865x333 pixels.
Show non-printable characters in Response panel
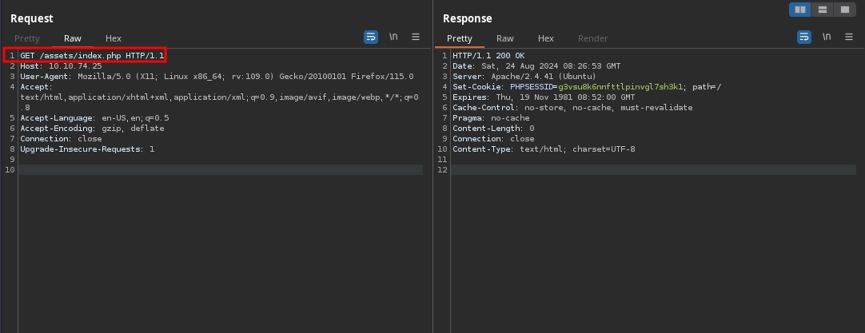coord(826,37)
